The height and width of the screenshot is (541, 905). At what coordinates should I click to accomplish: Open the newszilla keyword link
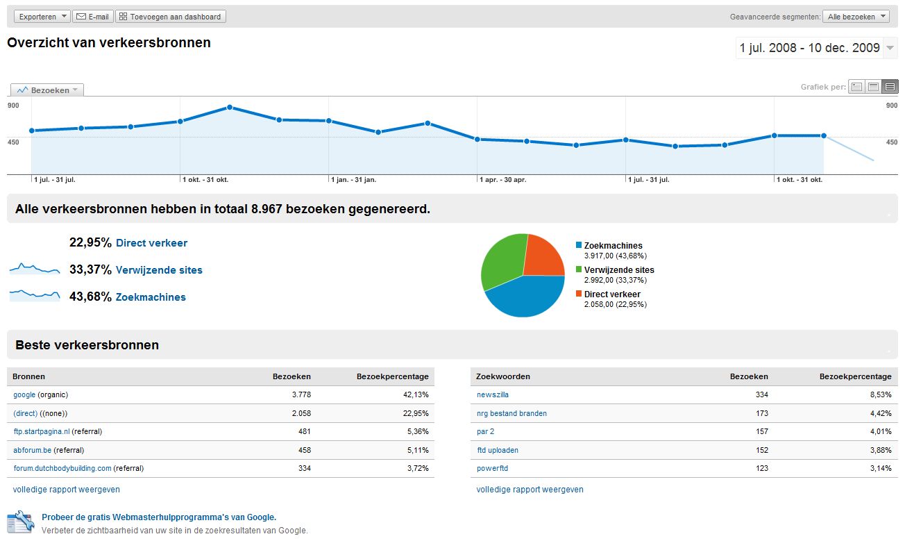tap(493, 395)
